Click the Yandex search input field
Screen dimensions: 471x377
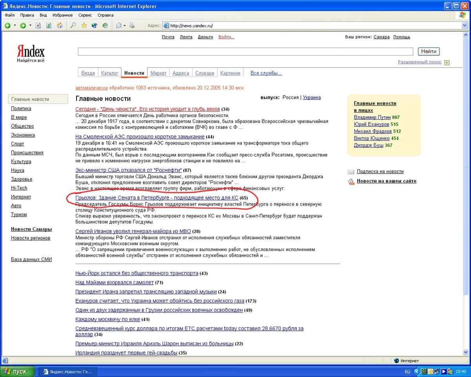tap(245, 51)
